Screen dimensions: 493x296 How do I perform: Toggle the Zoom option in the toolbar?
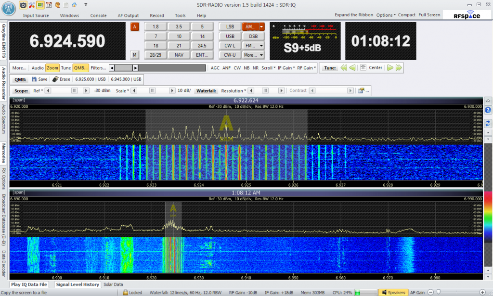point(52,68)
